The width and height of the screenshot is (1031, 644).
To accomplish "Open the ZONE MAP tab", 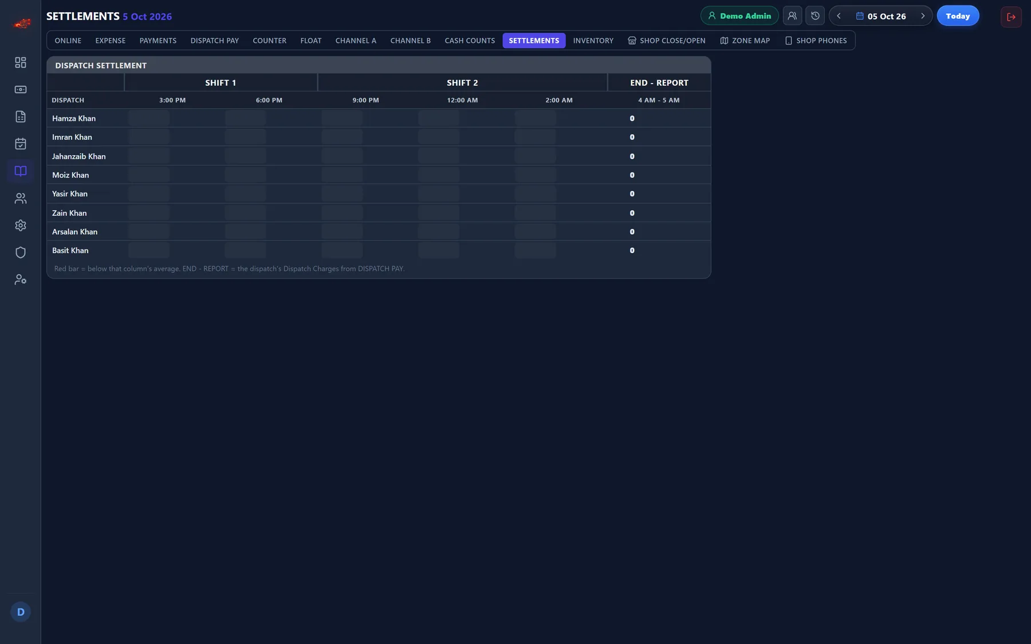I will pos(745,41).
